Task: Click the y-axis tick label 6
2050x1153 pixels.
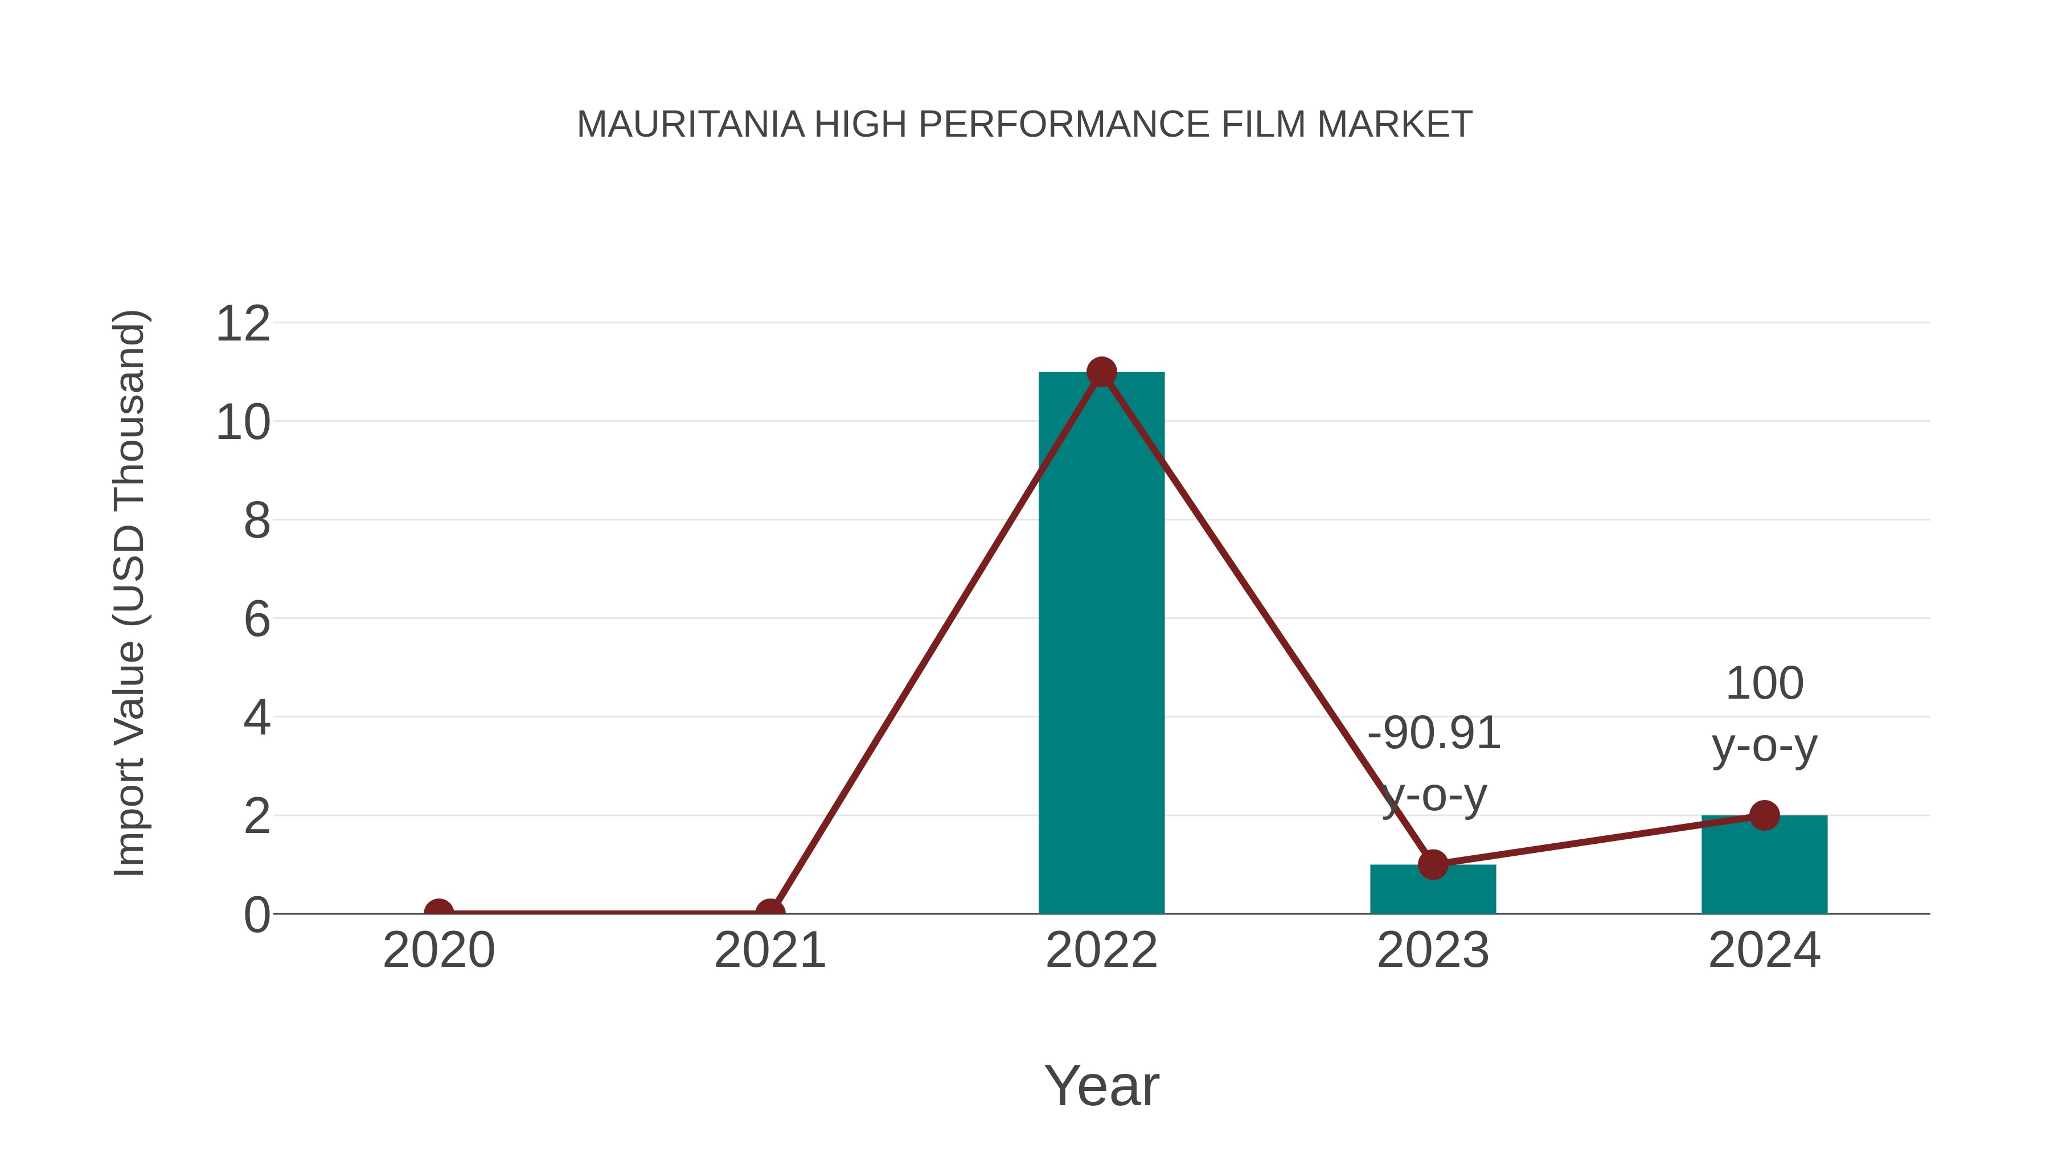Action: 257,619
